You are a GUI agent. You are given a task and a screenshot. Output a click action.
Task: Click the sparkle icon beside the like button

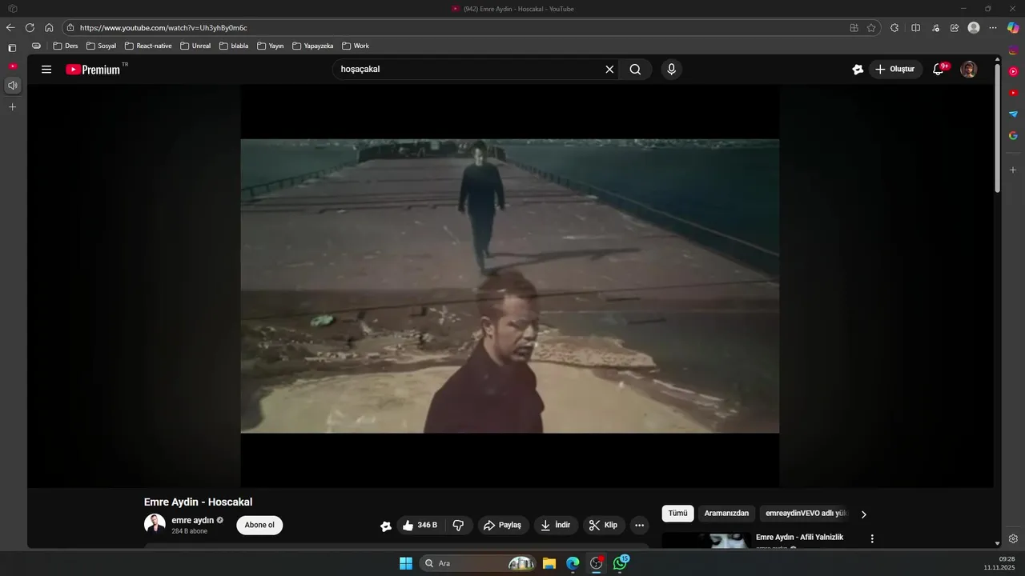coord(386,526)
